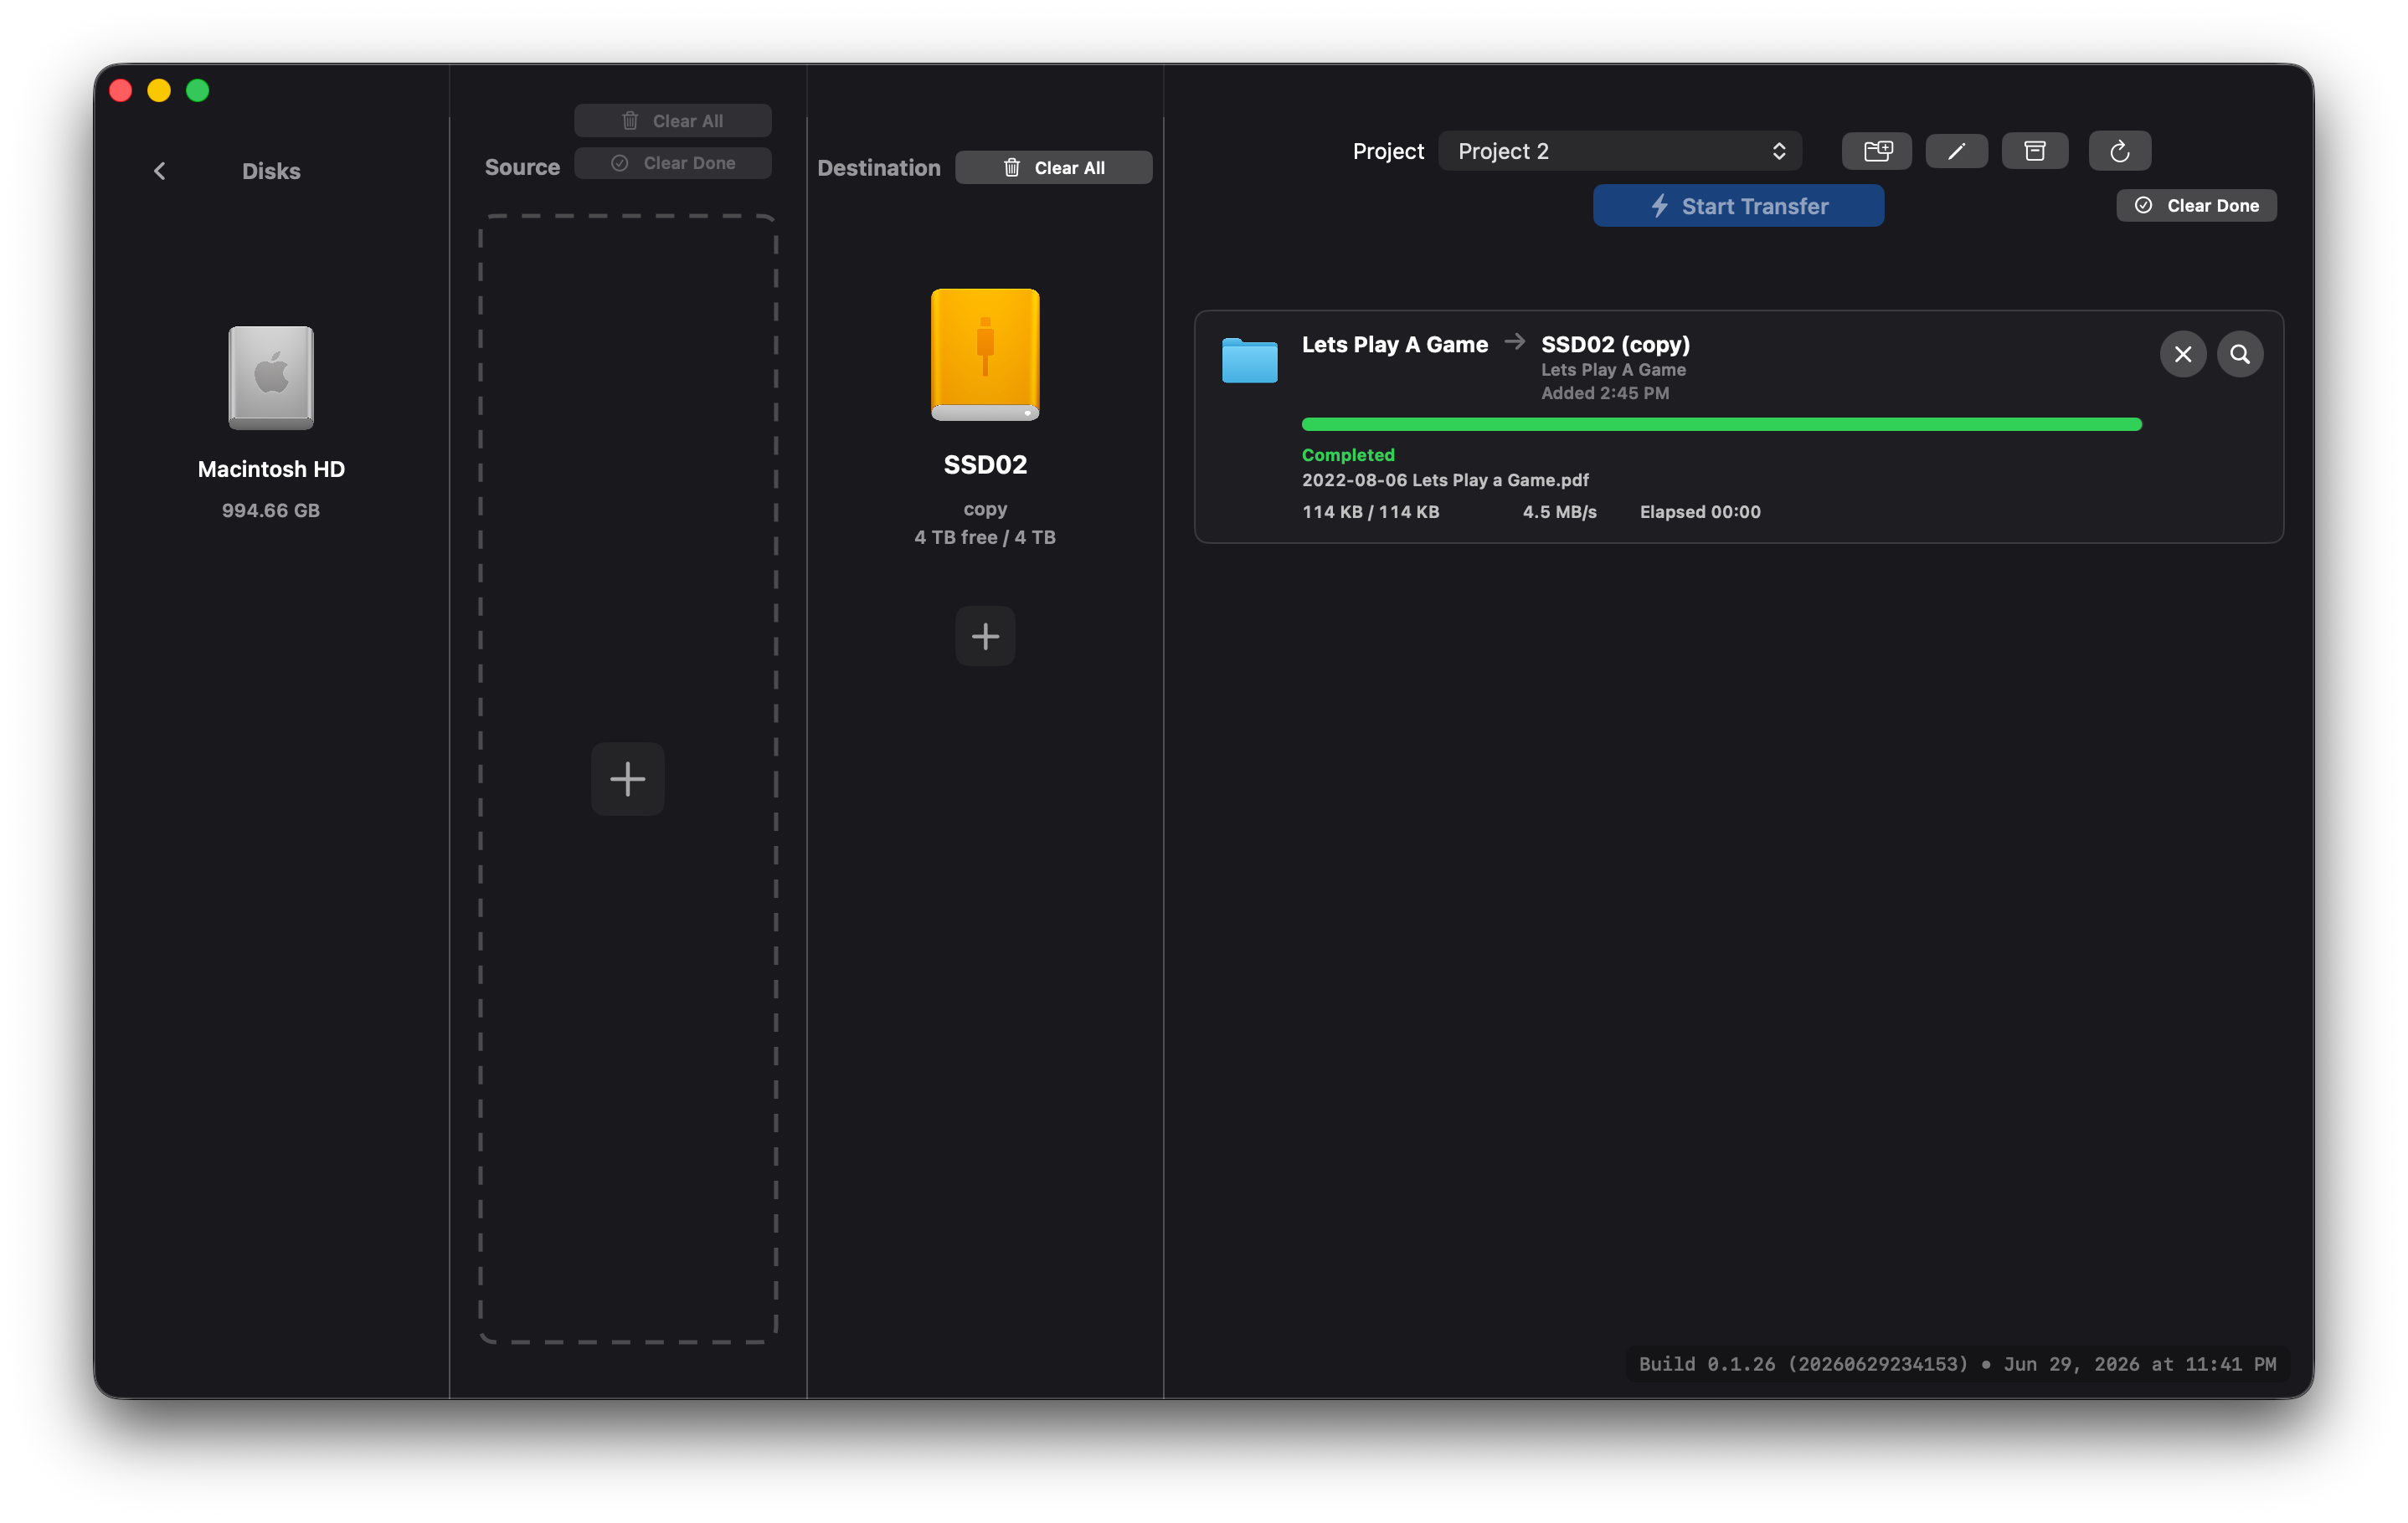Click the edit project pencil icon
Viewport: 2408px width, 1523px height.
pyautogui.click(x=1956, y=151)
